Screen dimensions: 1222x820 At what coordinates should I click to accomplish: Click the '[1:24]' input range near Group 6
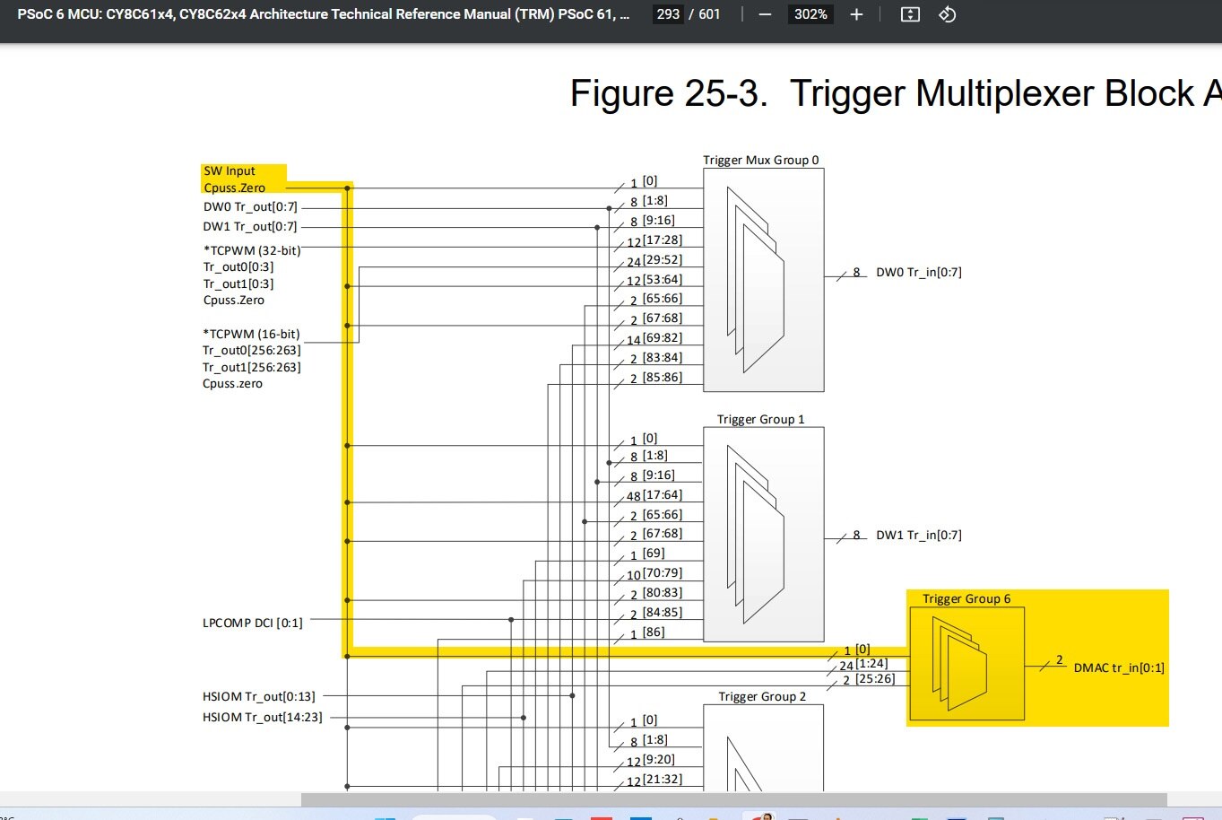[871, 664]
